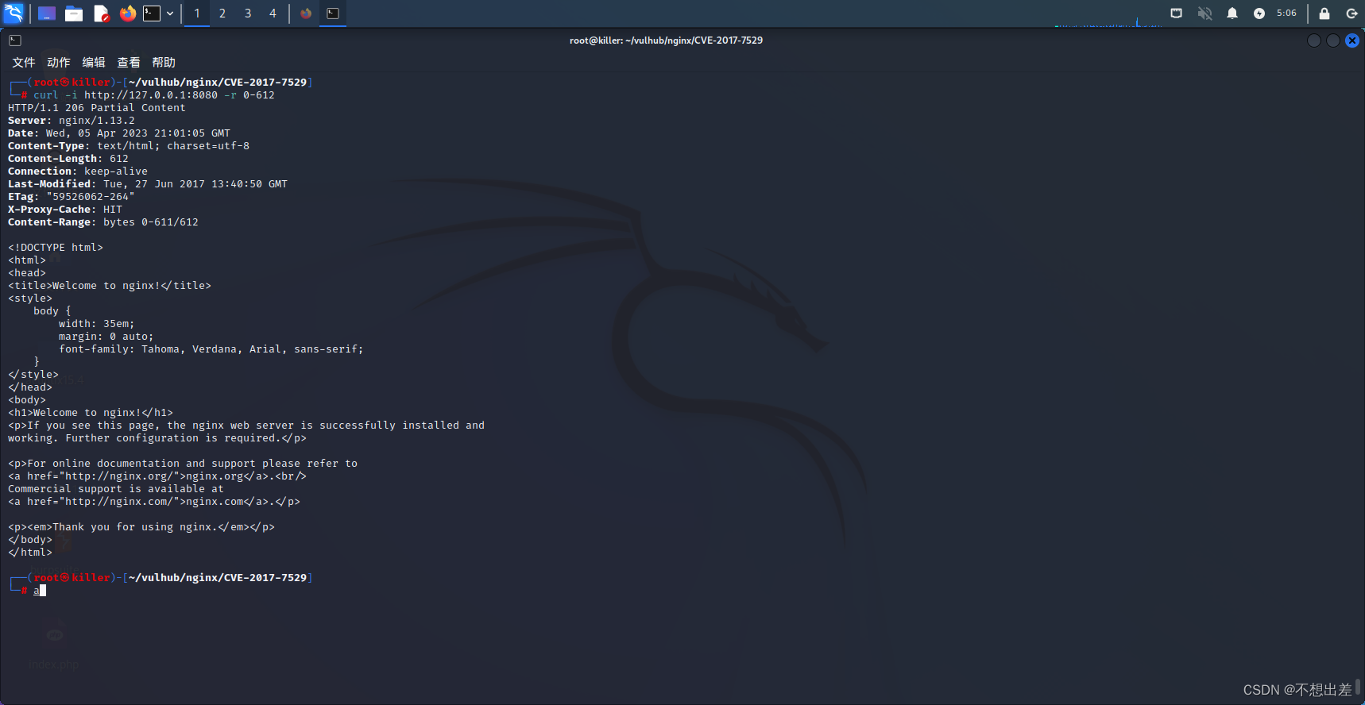Open the 编辑 (Edit) menu
The image size is (1365, 705).
click(94, 63)
